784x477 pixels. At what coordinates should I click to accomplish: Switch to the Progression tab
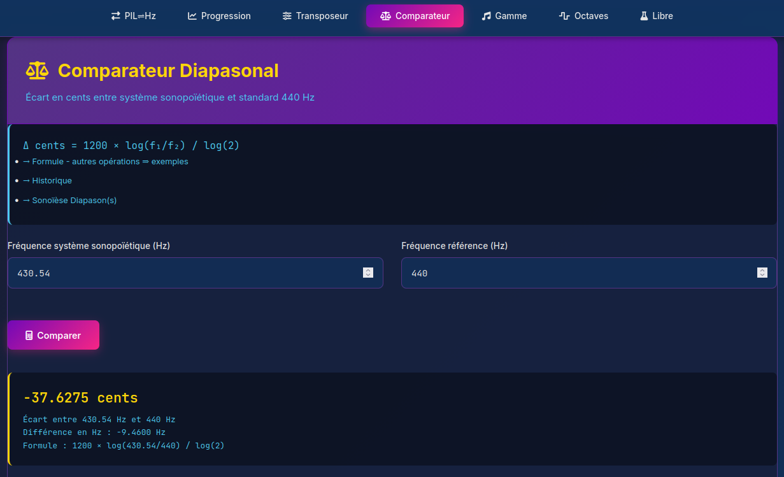(219, 16)
